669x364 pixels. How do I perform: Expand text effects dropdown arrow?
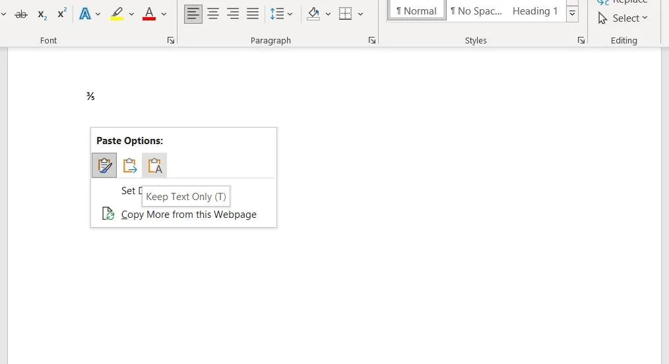pos(98,14)
